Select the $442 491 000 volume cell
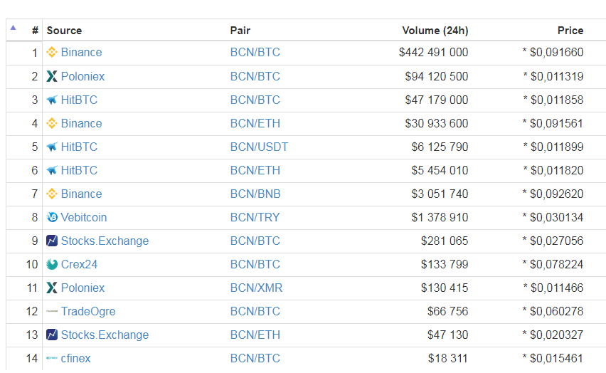This screenshot has height=373, width=606. 434,52
